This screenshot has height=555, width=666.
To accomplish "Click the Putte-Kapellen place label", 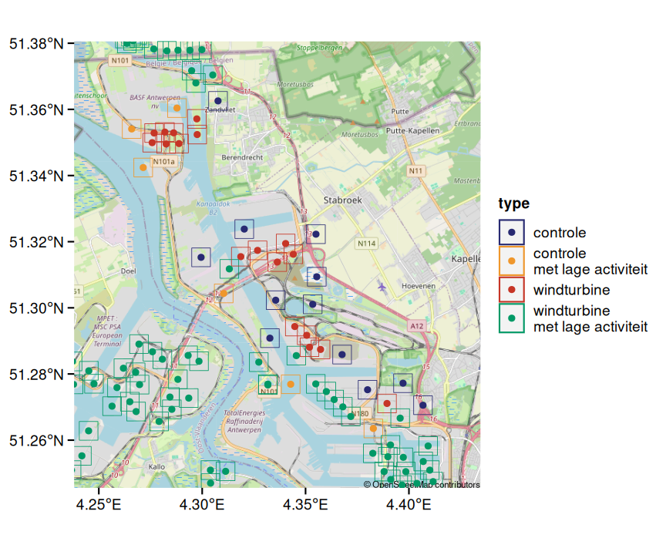I will 412,131.
